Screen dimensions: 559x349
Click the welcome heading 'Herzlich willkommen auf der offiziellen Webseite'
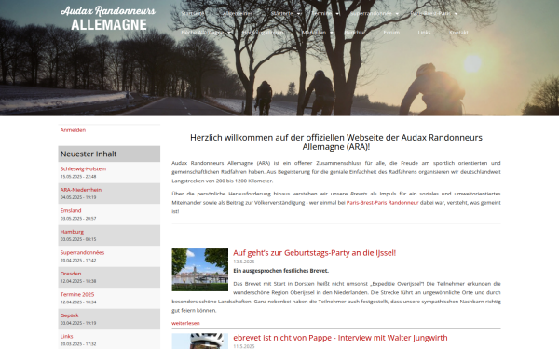(336, 142)
